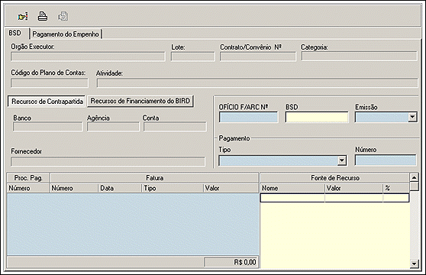
Task: Click the greyed-out print preview icon
Action: click(x=63, y=16)
